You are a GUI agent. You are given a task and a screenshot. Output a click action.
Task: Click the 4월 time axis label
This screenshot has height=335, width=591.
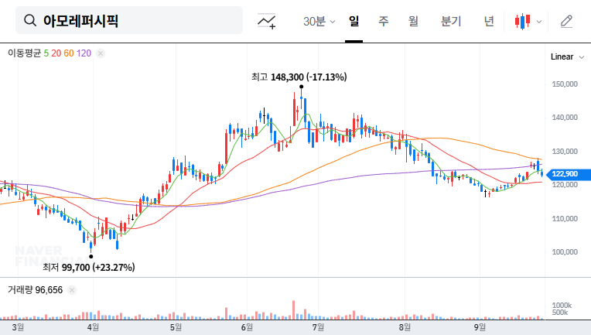pos(93,327)
